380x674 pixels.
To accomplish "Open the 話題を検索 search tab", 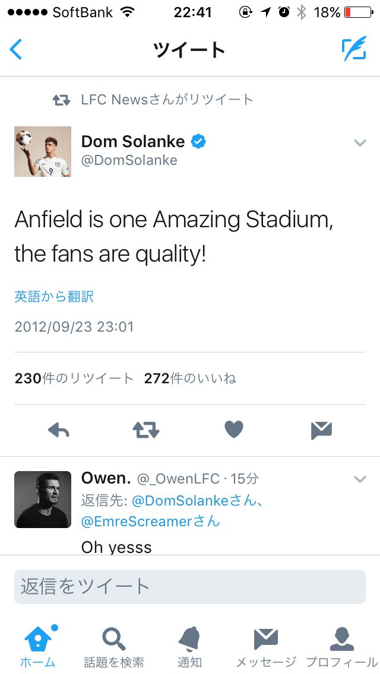I will (114, 646).
